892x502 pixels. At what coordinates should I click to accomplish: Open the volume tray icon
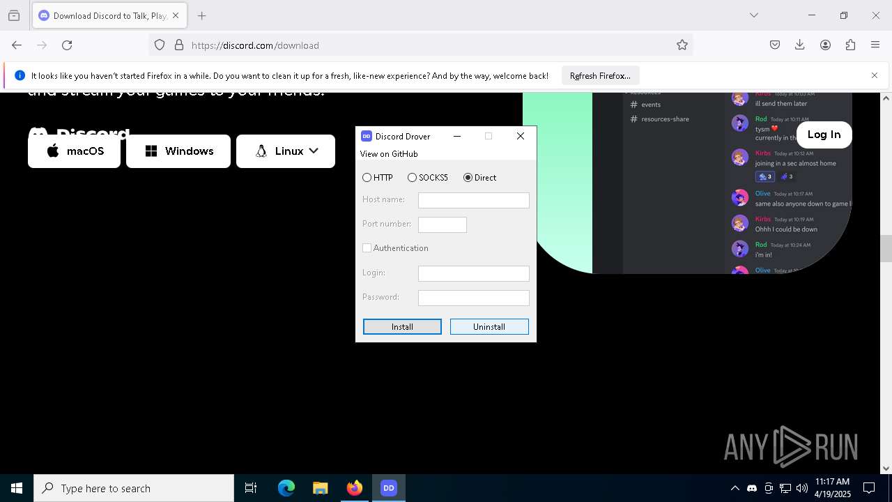point(802,488)
